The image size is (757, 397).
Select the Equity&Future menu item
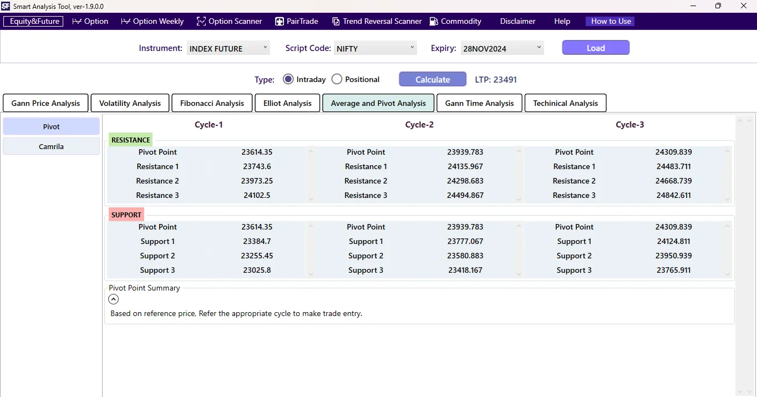33,21
